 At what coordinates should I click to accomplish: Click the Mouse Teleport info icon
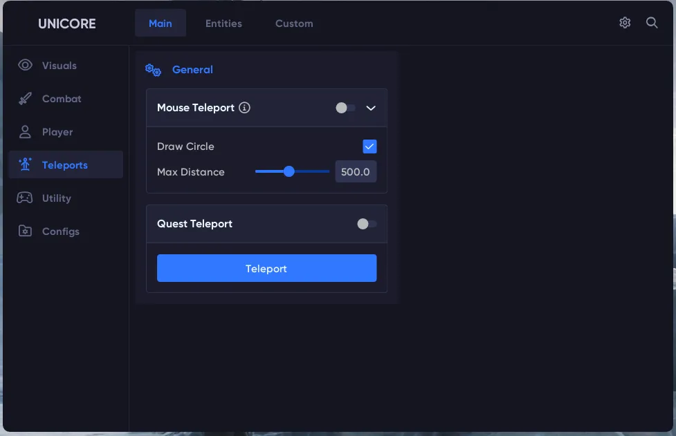tap(244, 108)
